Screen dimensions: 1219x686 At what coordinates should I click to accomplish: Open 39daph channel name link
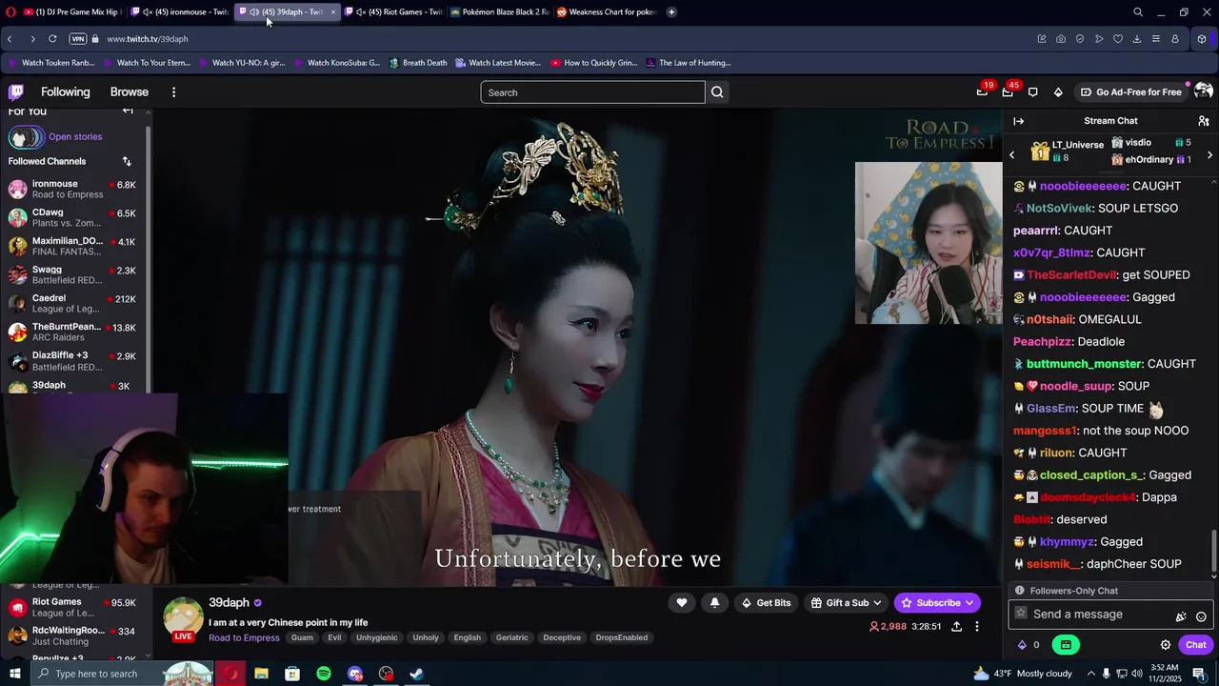click(x=229, y=603)
